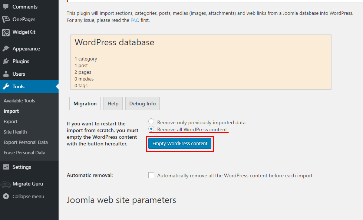
Task: Click the WidgetKit sidebar icon
Action: 6,32
